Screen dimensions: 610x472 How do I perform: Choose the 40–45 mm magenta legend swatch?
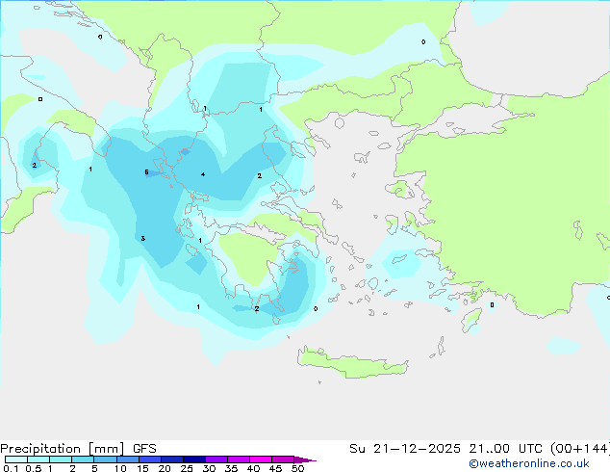261,459
